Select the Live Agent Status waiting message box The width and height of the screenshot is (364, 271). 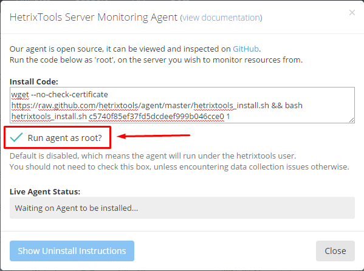pyautogui.click(x=182, y=208)
